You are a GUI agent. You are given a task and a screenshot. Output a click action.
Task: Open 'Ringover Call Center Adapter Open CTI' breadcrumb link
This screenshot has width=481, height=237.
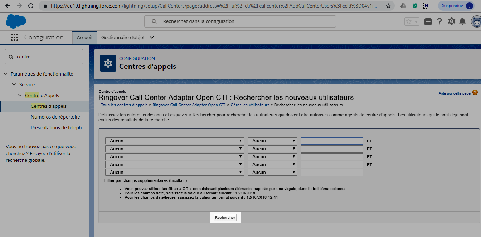tap(189, 105)
